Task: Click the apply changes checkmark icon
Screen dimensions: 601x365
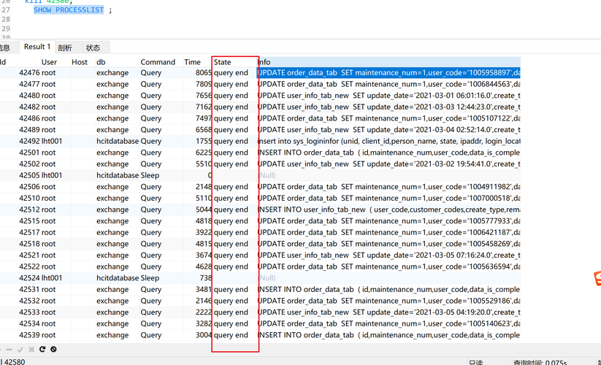Action: (x=20, y=349)
